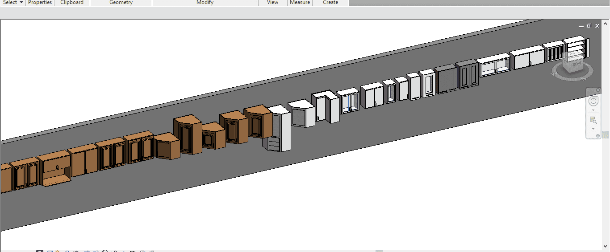Activate the Zoom in Region tool
Image resolution: width=610 pixels, height=252 pixels.
click(593, 120)
